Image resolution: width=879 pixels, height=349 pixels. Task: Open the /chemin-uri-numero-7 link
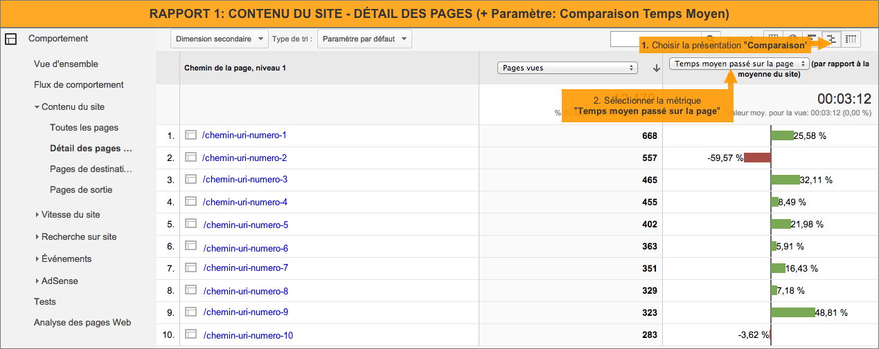tap(245, 268)
